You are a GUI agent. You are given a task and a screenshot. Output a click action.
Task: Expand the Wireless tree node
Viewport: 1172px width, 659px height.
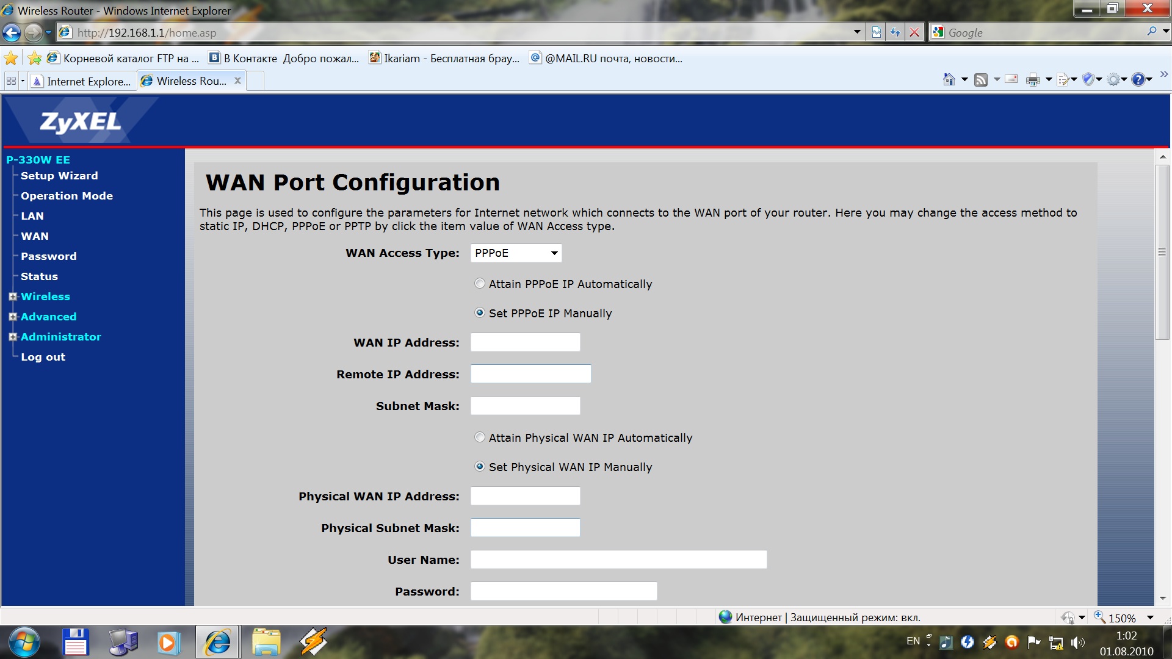(x=13, y=297)
